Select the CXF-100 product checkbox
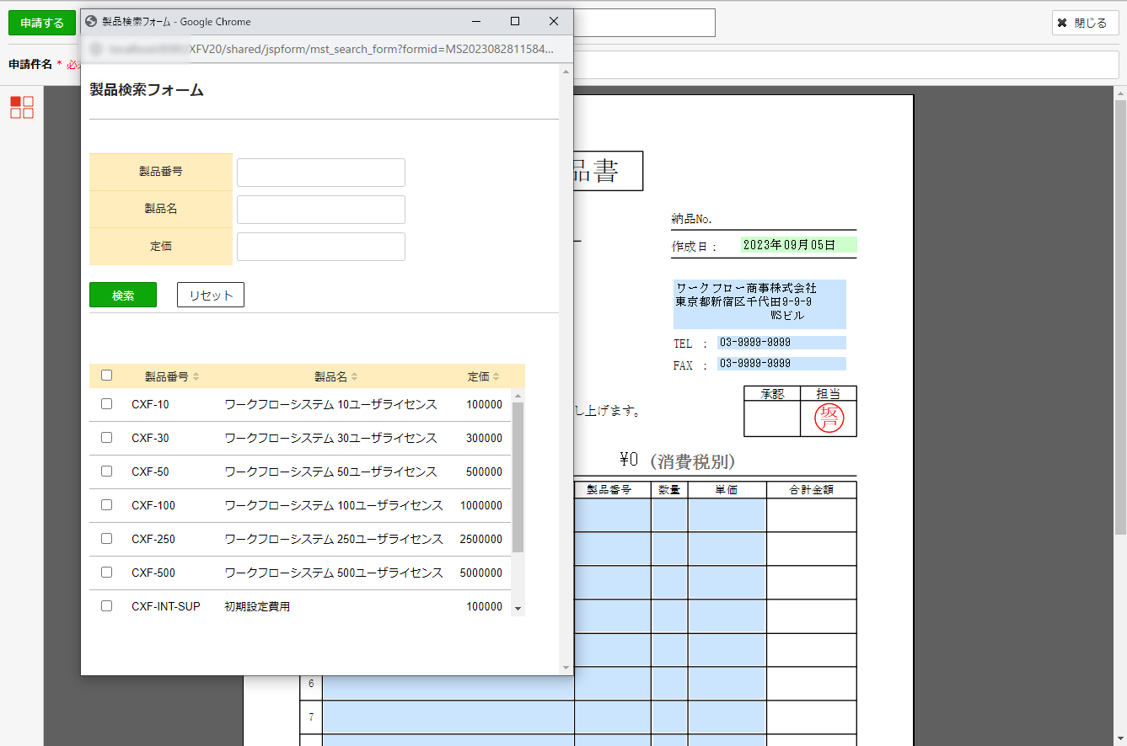 click(106, 505)
